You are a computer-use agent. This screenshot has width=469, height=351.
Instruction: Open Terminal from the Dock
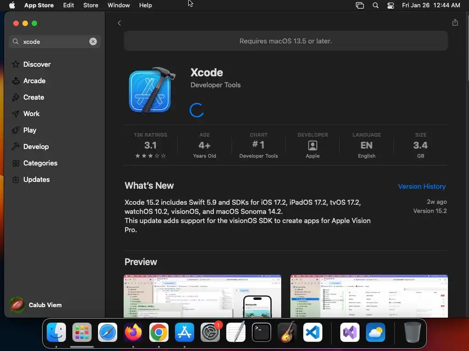click(262, 332)
